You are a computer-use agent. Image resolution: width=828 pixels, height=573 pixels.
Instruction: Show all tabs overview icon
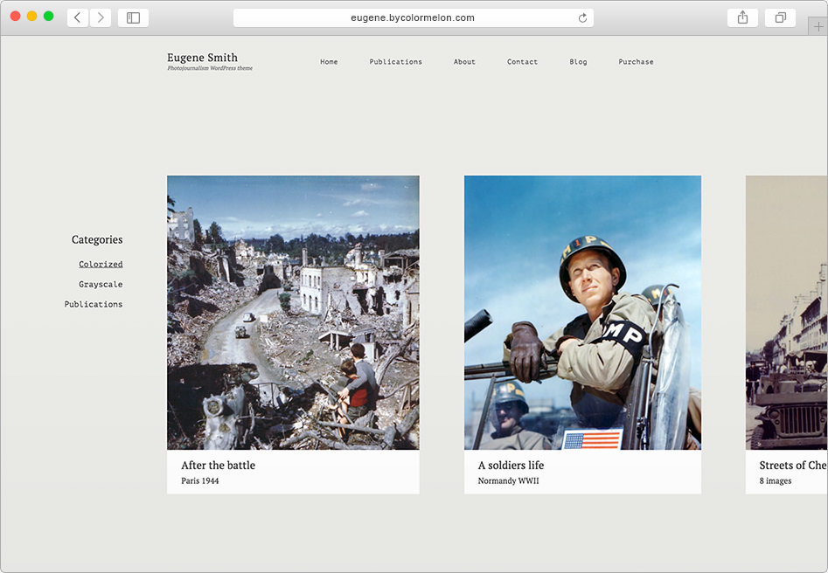(x=780, y=17)
